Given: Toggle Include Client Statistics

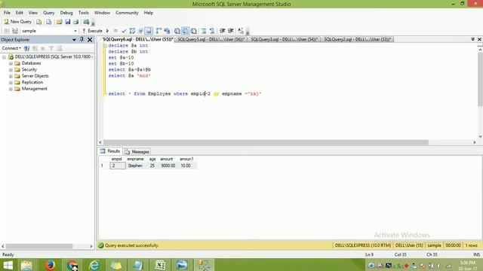Looking at the screenshot, I should coord(168,31).
